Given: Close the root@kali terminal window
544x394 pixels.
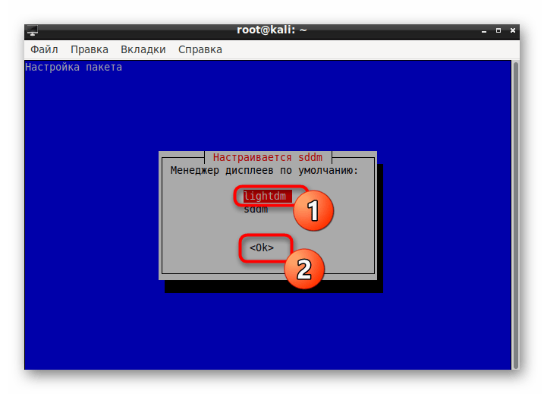Looking at the screenshot, I should [x=512, y=30].
